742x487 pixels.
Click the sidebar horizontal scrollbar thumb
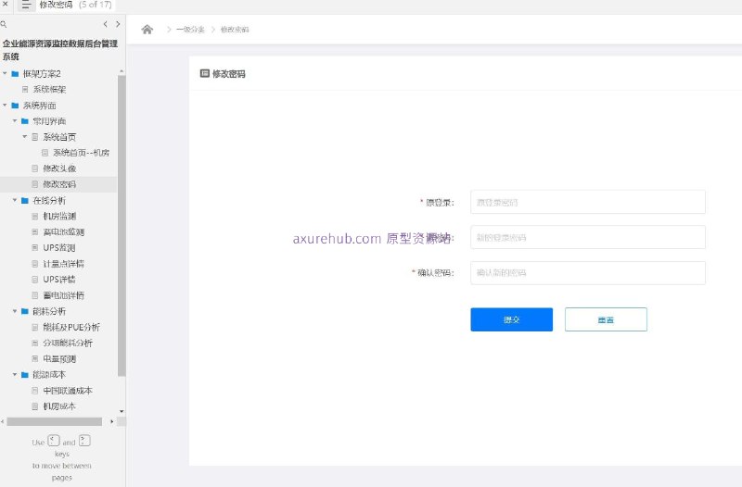coord(55,421)
